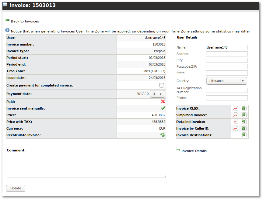The height and width of the screenshot is (200, 263).
Task: Click into the Comment text area
Action: point(86,166)
